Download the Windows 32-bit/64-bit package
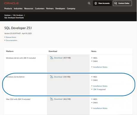137x115 pixels. [58, 77]
